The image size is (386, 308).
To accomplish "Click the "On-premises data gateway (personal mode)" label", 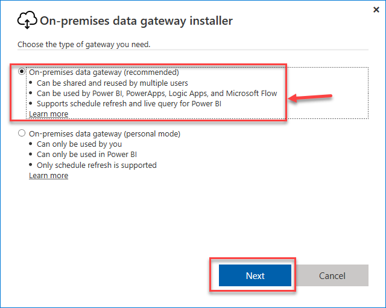I will (x=104, y=133).
